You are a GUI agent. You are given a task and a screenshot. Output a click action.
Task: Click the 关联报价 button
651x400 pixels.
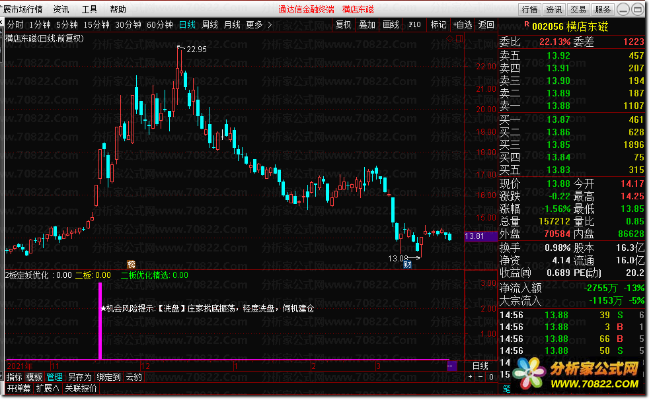81,388
